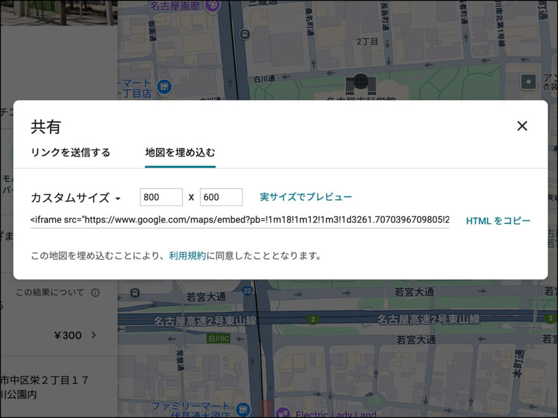Click the height field showing 600

click(x=221, y=197)
